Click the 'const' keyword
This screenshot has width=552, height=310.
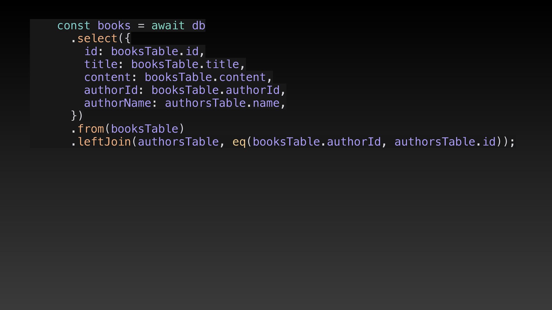click(x=74, y=26)
